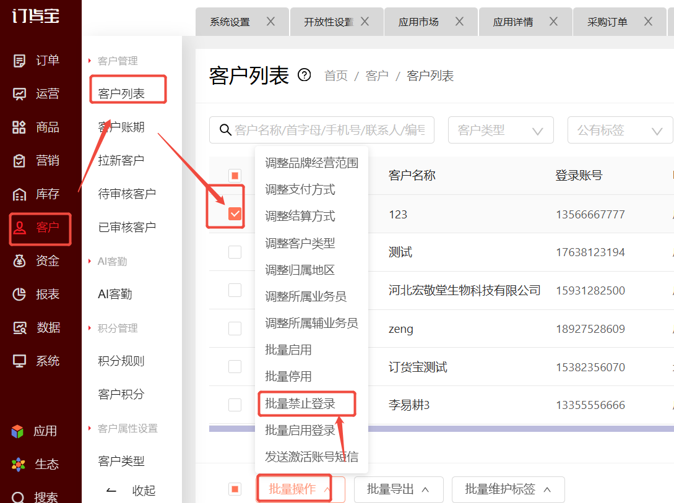Toggle the header select-all checkbox
Screen dimensions: 674x503
coord(235,175)
